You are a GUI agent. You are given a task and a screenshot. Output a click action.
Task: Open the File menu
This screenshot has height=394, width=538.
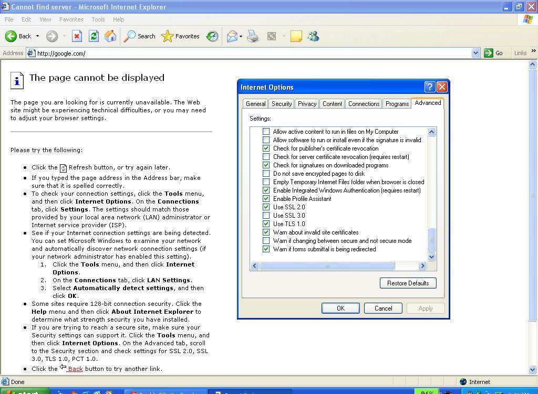click(9, 19)
